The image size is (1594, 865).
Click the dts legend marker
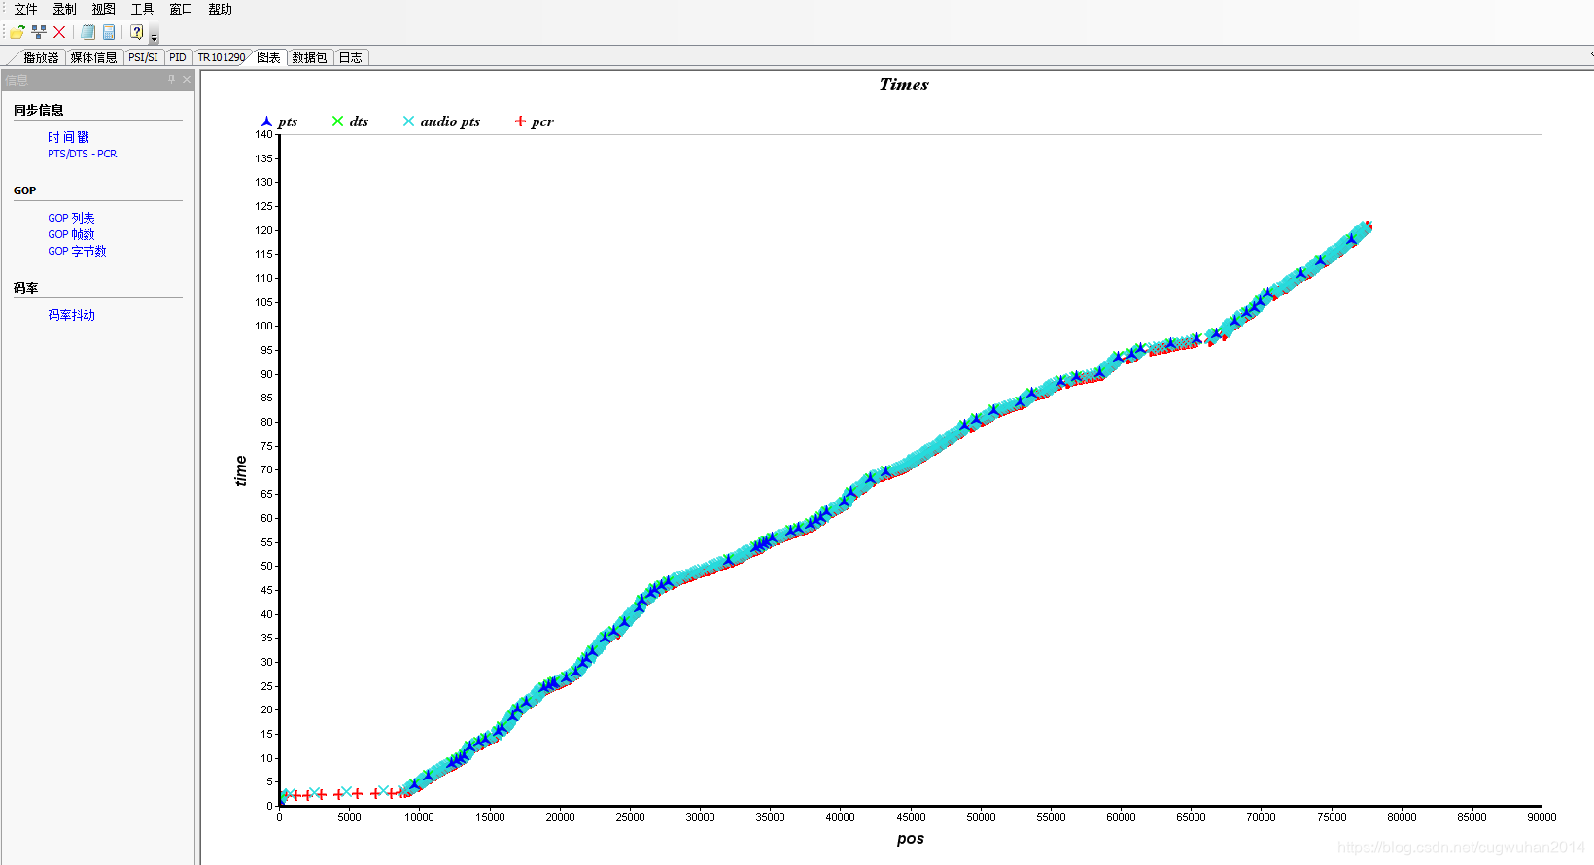tap(337, 121)
